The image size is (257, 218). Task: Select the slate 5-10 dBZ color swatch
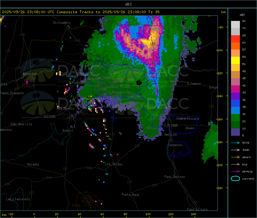tap(235, 132)
